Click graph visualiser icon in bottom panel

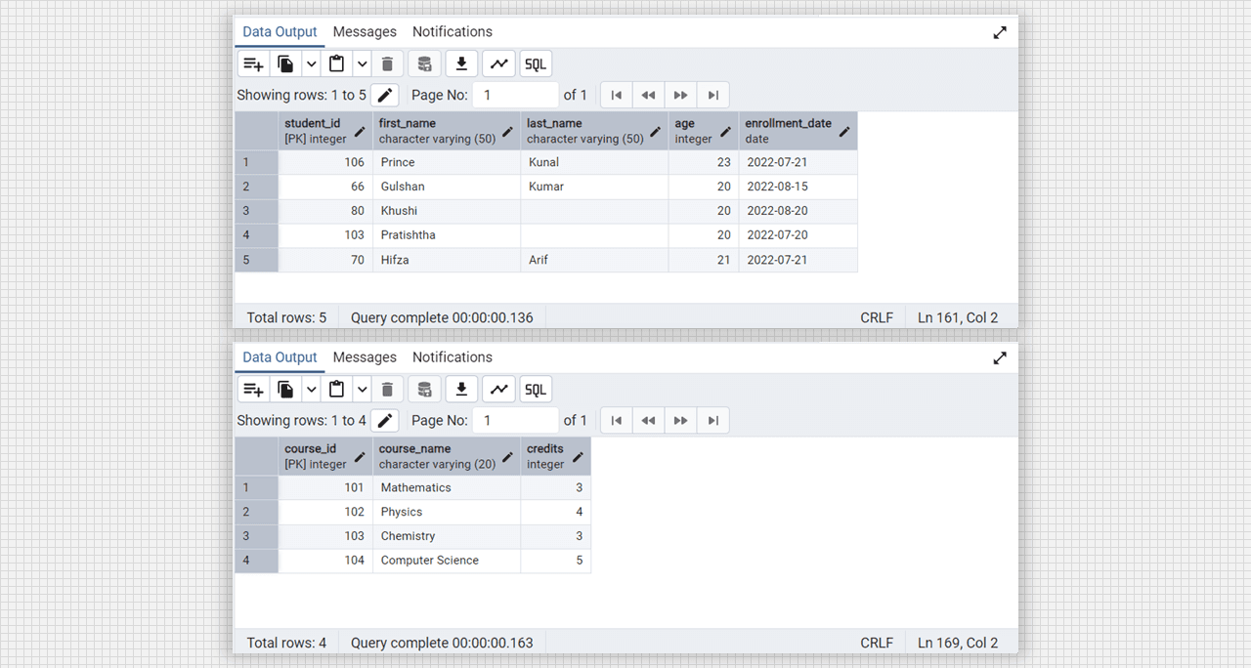[498, 390]
